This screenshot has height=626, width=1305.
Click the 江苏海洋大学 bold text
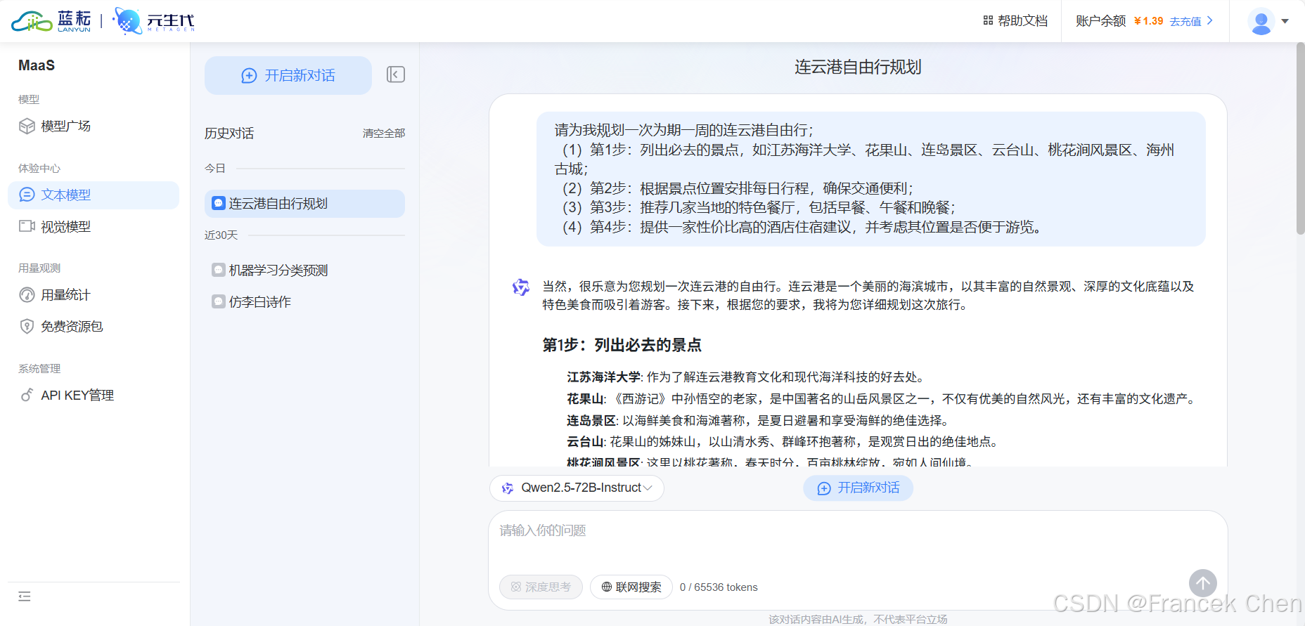coord(604,377)
